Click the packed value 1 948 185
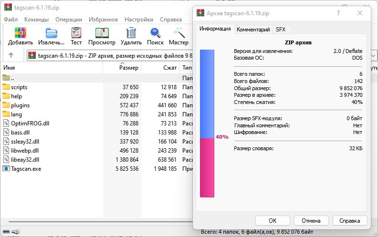Viewport: 378px width, 237px height. pyautogui.click(x=165, y=169)
